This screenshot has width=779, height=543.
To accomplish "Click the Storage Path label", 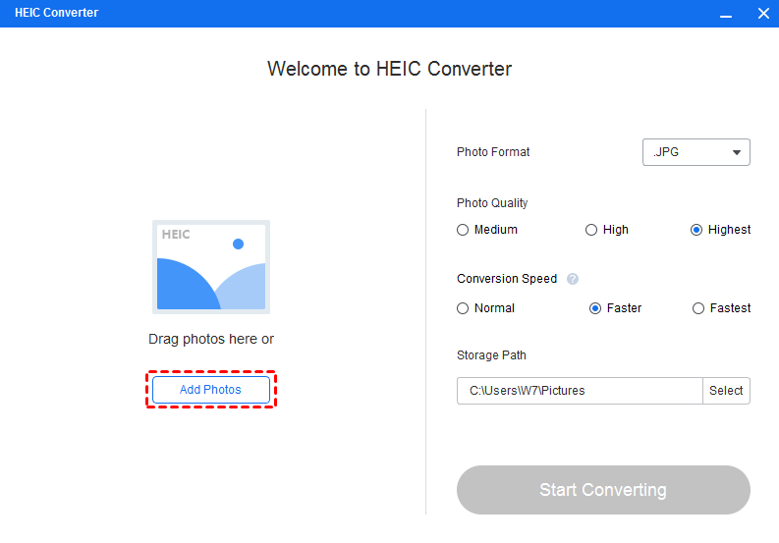I will tap(491, 355).
